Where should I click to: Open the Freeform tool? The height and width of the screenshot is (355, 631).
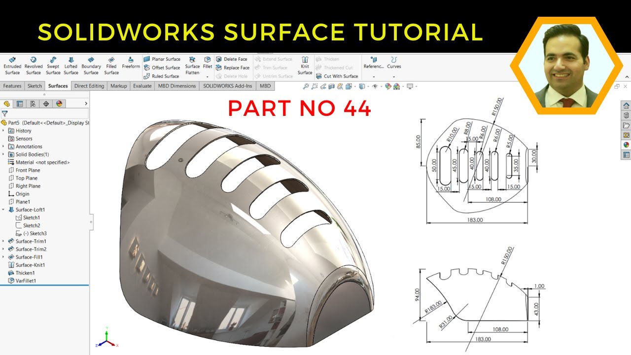tap(131, 63)
